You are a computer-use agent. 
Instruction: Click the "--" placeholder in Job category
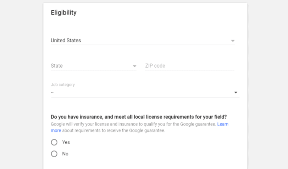[x=52, y=92]
